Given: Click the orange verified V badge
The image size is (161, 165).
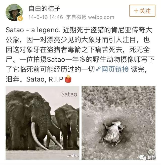Looking at the screenshot, I should pos(20,19).
